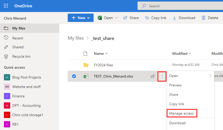
Task: Click the magenta RB1 site icon
Action: (7, 124)
